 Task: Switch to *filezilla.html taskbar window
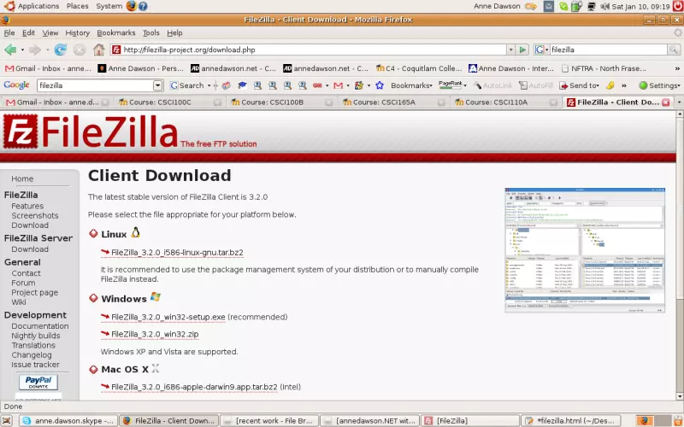pyautogui.click(x=571, y=420)
